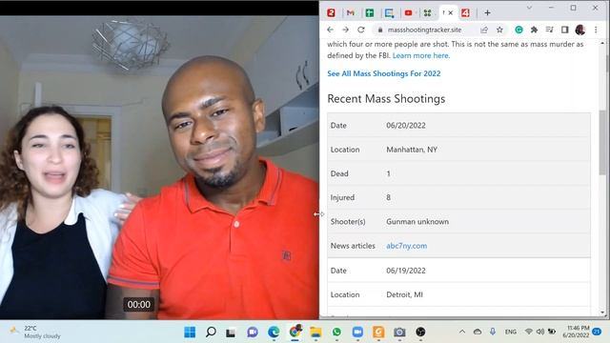Open the Windows Start menu

click(x=190, y=333)
